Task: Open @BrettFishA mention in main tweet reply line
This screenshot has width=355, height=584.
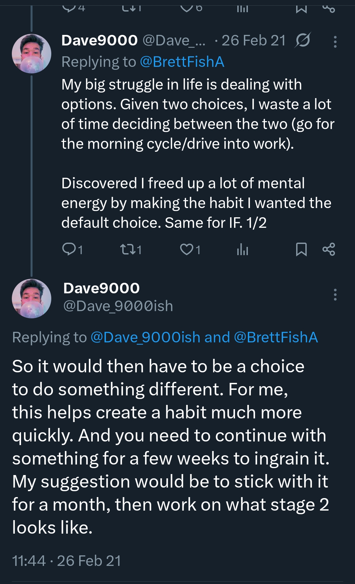Action: pos(276,337)
